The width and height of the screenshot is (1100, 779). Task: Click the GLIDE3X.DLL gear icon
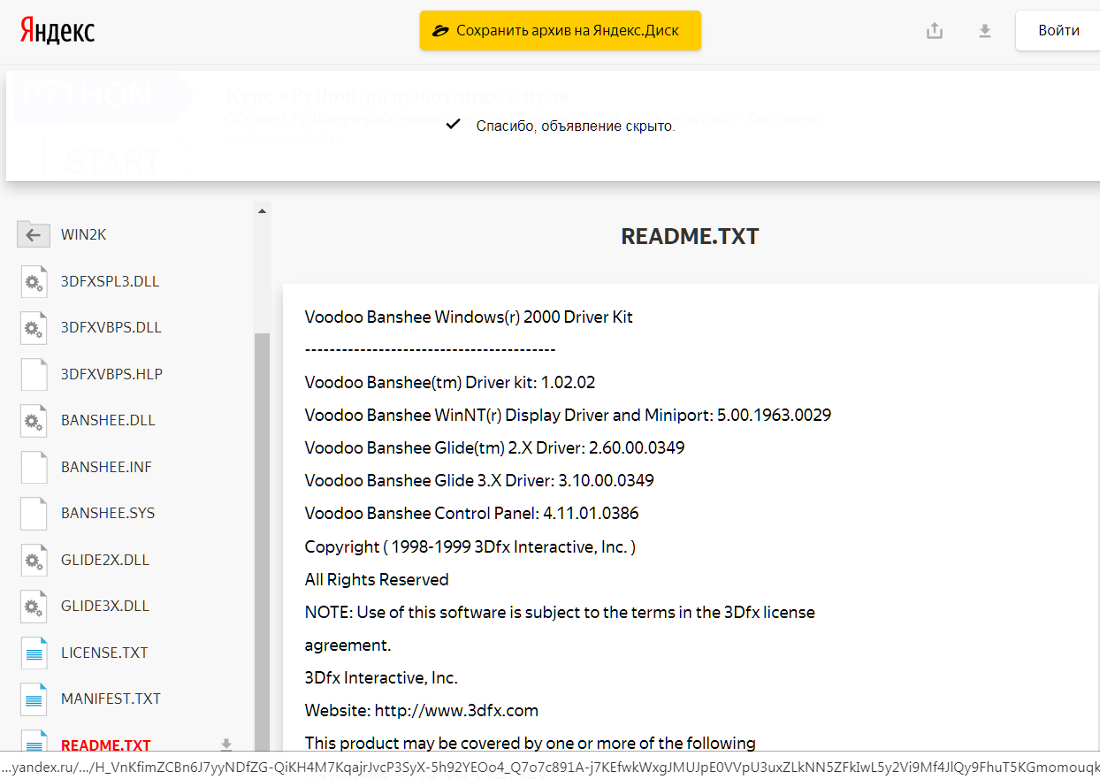click(x=34, y=606)
